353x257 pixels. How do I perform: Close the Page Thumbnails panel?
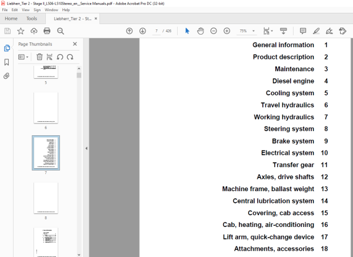tap(75, 44)
